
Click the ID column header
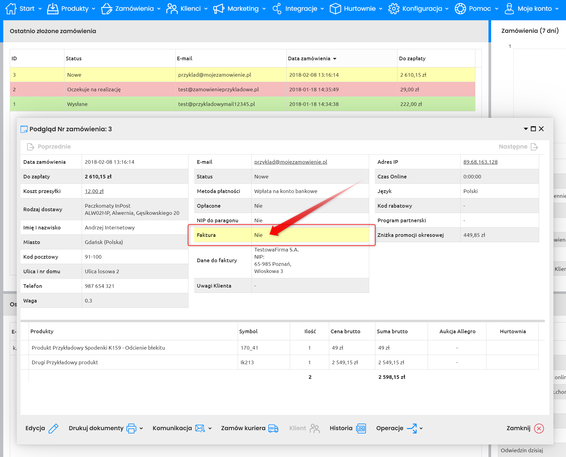[37, 58]
